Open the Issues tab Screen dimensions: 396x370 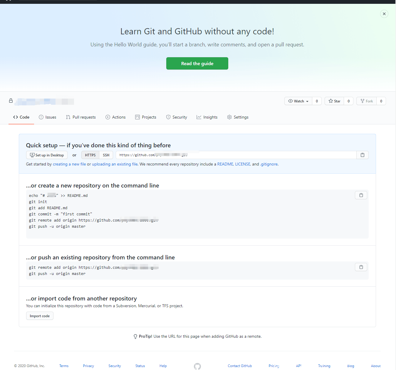(48, 117)
